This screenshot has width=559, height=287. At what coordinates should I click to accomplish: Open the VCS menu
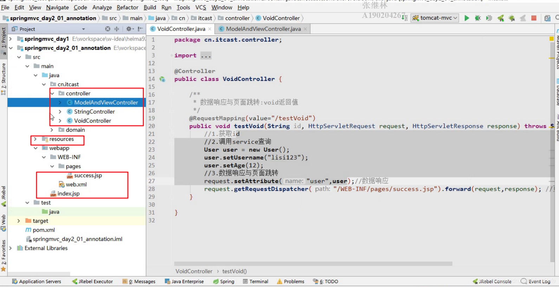click(x=201, y=7)
